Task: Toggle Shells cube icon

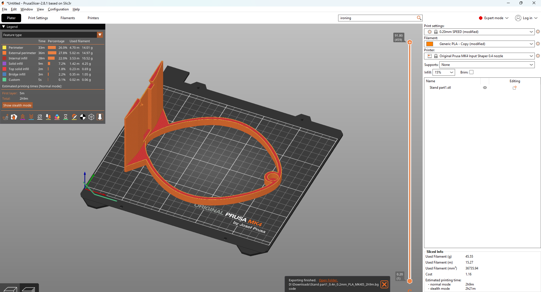Action: 91,117
